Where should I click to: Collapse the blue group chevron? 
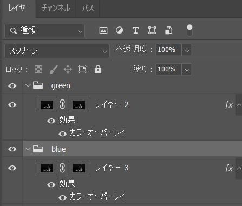point(28,149)
